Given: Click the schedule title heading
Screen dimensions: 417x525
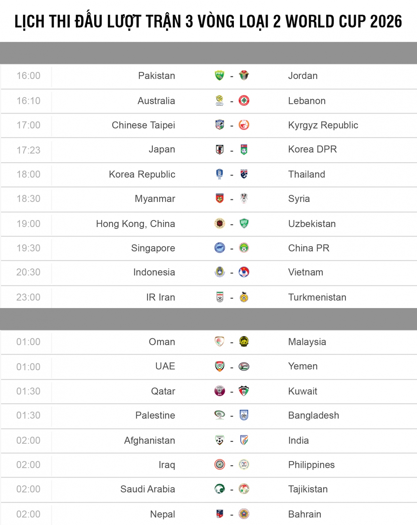Looking at the screenshot, I should pyautogui.click(x=208, y=22).
